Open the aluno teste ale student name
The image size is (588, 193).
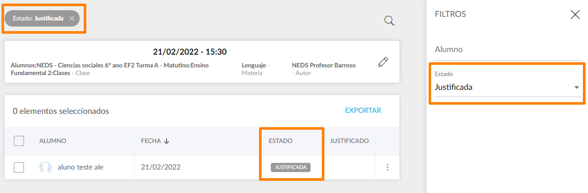click(x=80, y=167)
